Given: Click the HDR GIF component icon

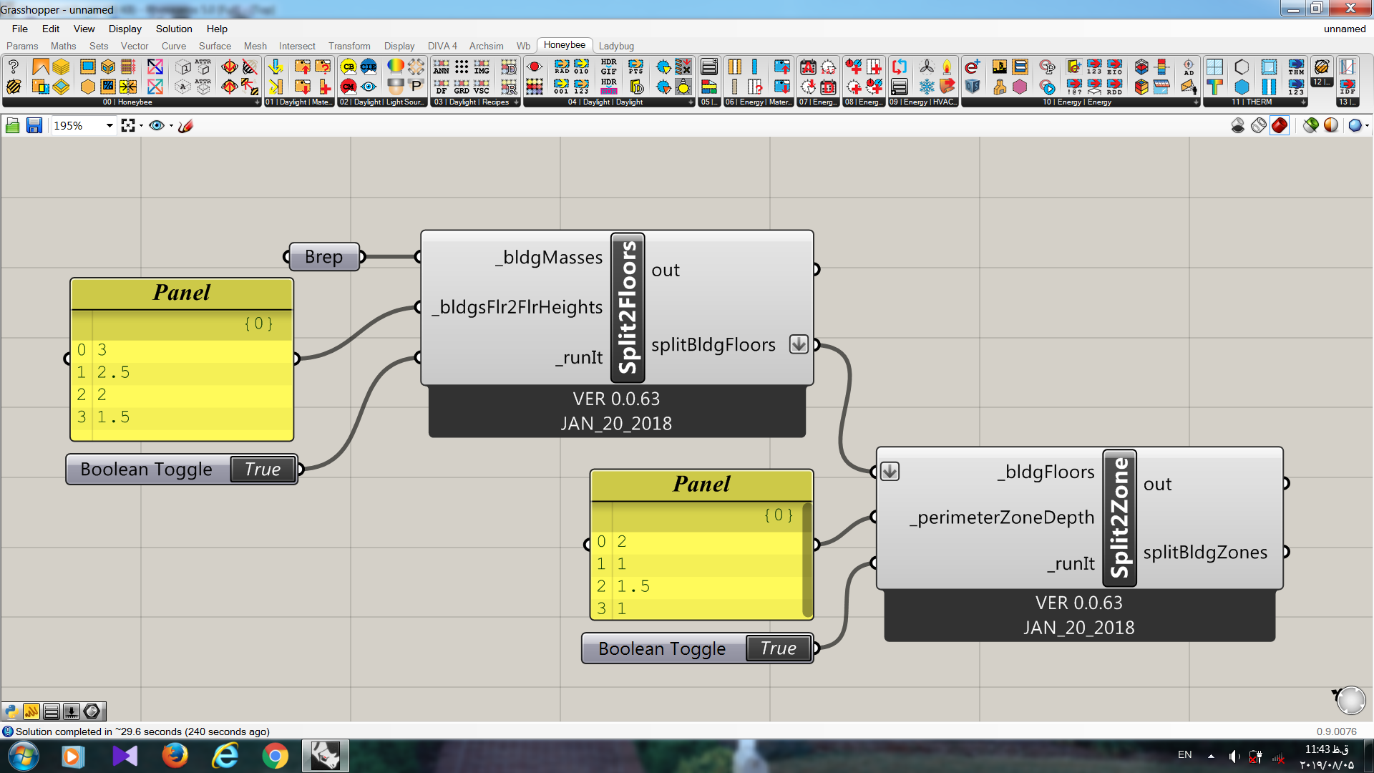Looking at the screenshot, I should tap(609, 67).
